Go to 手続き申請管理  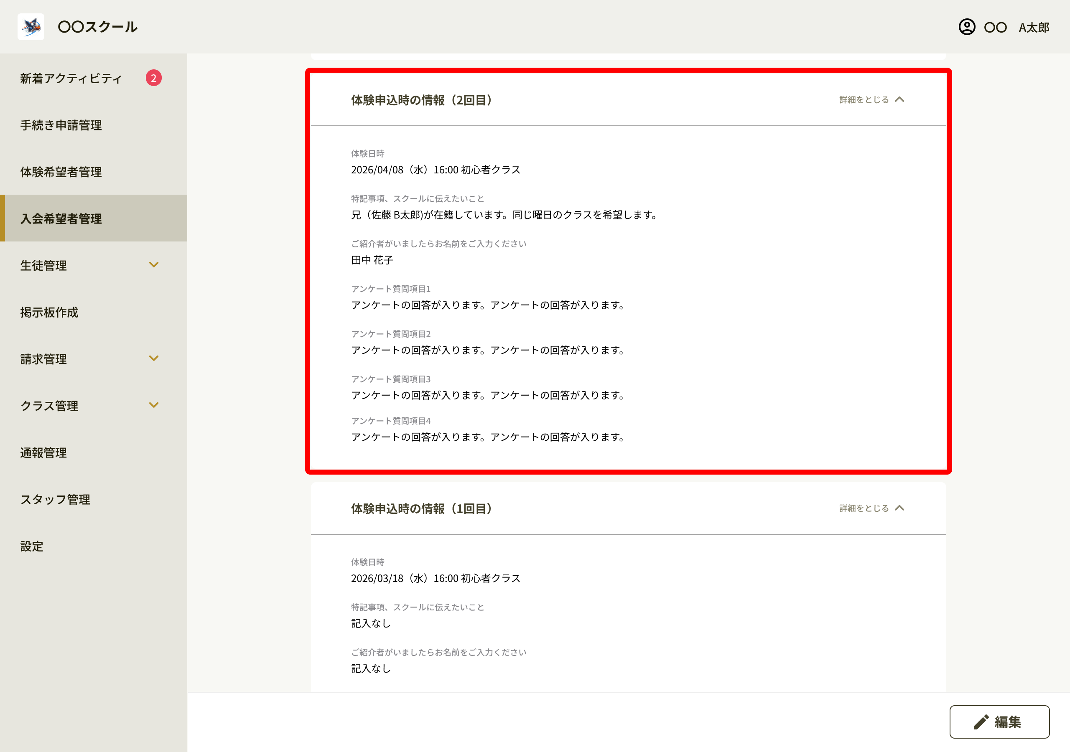(93, 125)
